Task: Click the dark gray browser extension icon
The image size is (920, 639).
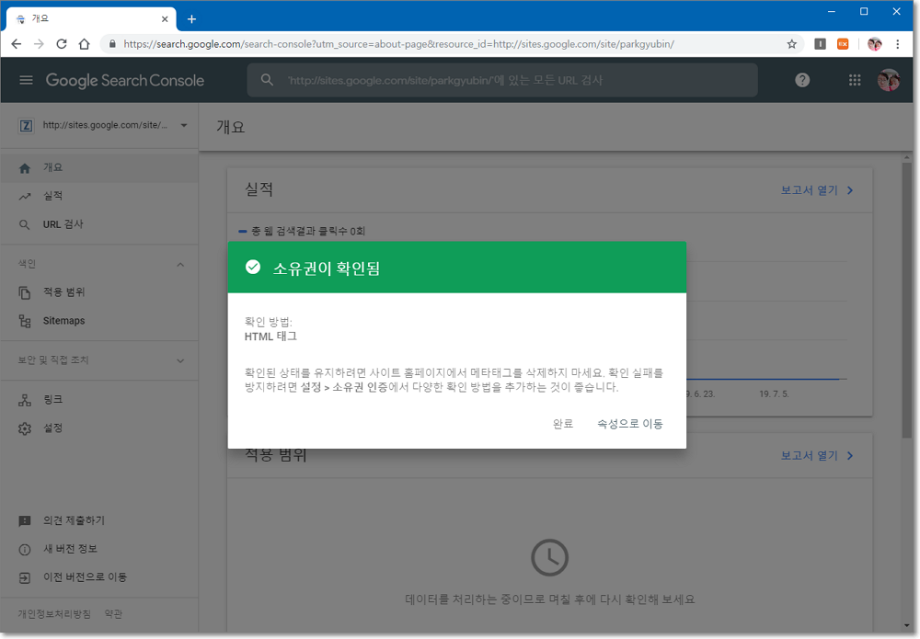Action: point(821,44)
